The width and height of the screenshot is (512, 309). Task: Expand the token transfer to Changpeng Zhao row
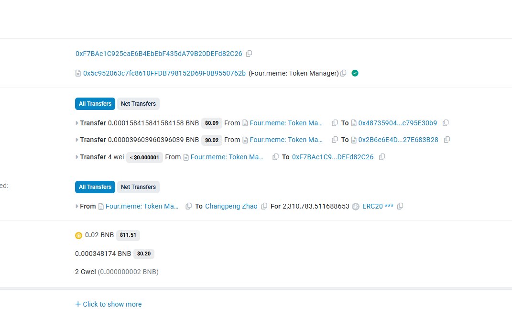click(x=77, y=207)
